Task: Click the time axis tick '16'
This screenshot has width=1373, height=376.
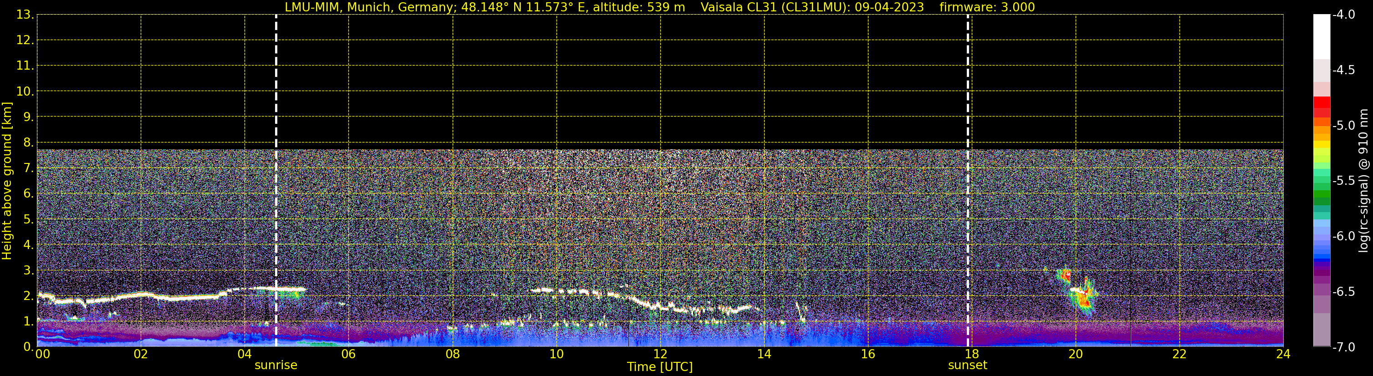Action: [868, 354]
